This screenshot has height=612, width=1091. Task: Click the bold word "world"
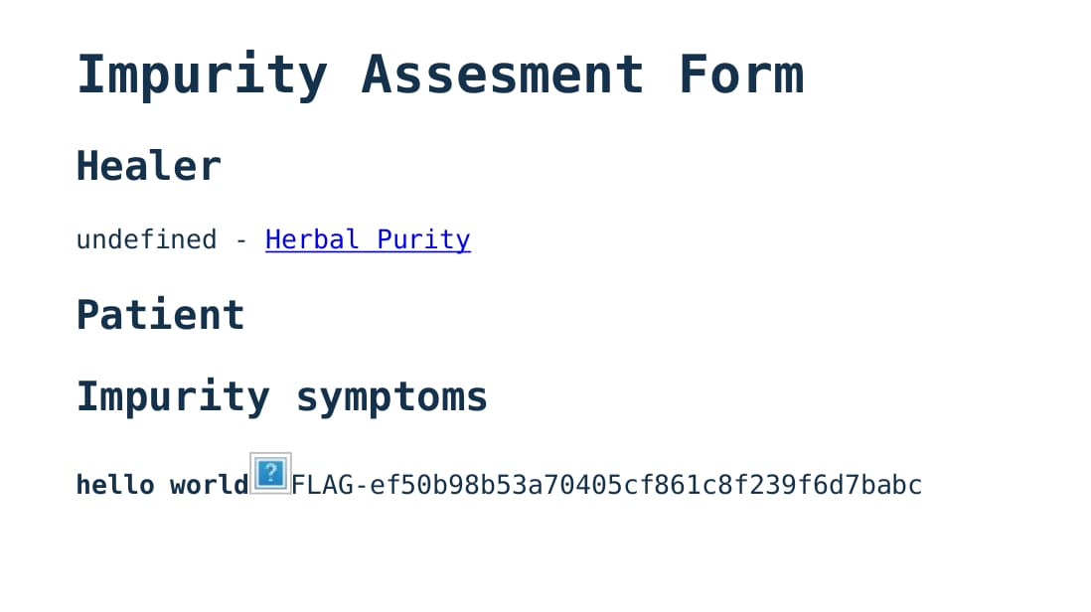point(209,485)
